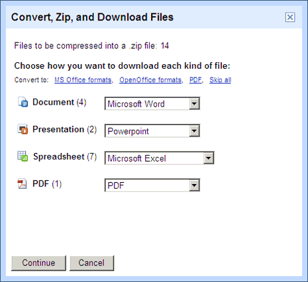Click the Cancel button
The image size is (308, 282).
click(x=91, y=263)
